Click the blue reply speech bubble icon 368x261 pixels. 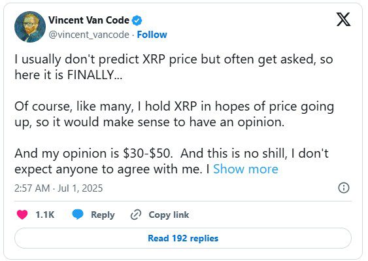tap(78, 215)
